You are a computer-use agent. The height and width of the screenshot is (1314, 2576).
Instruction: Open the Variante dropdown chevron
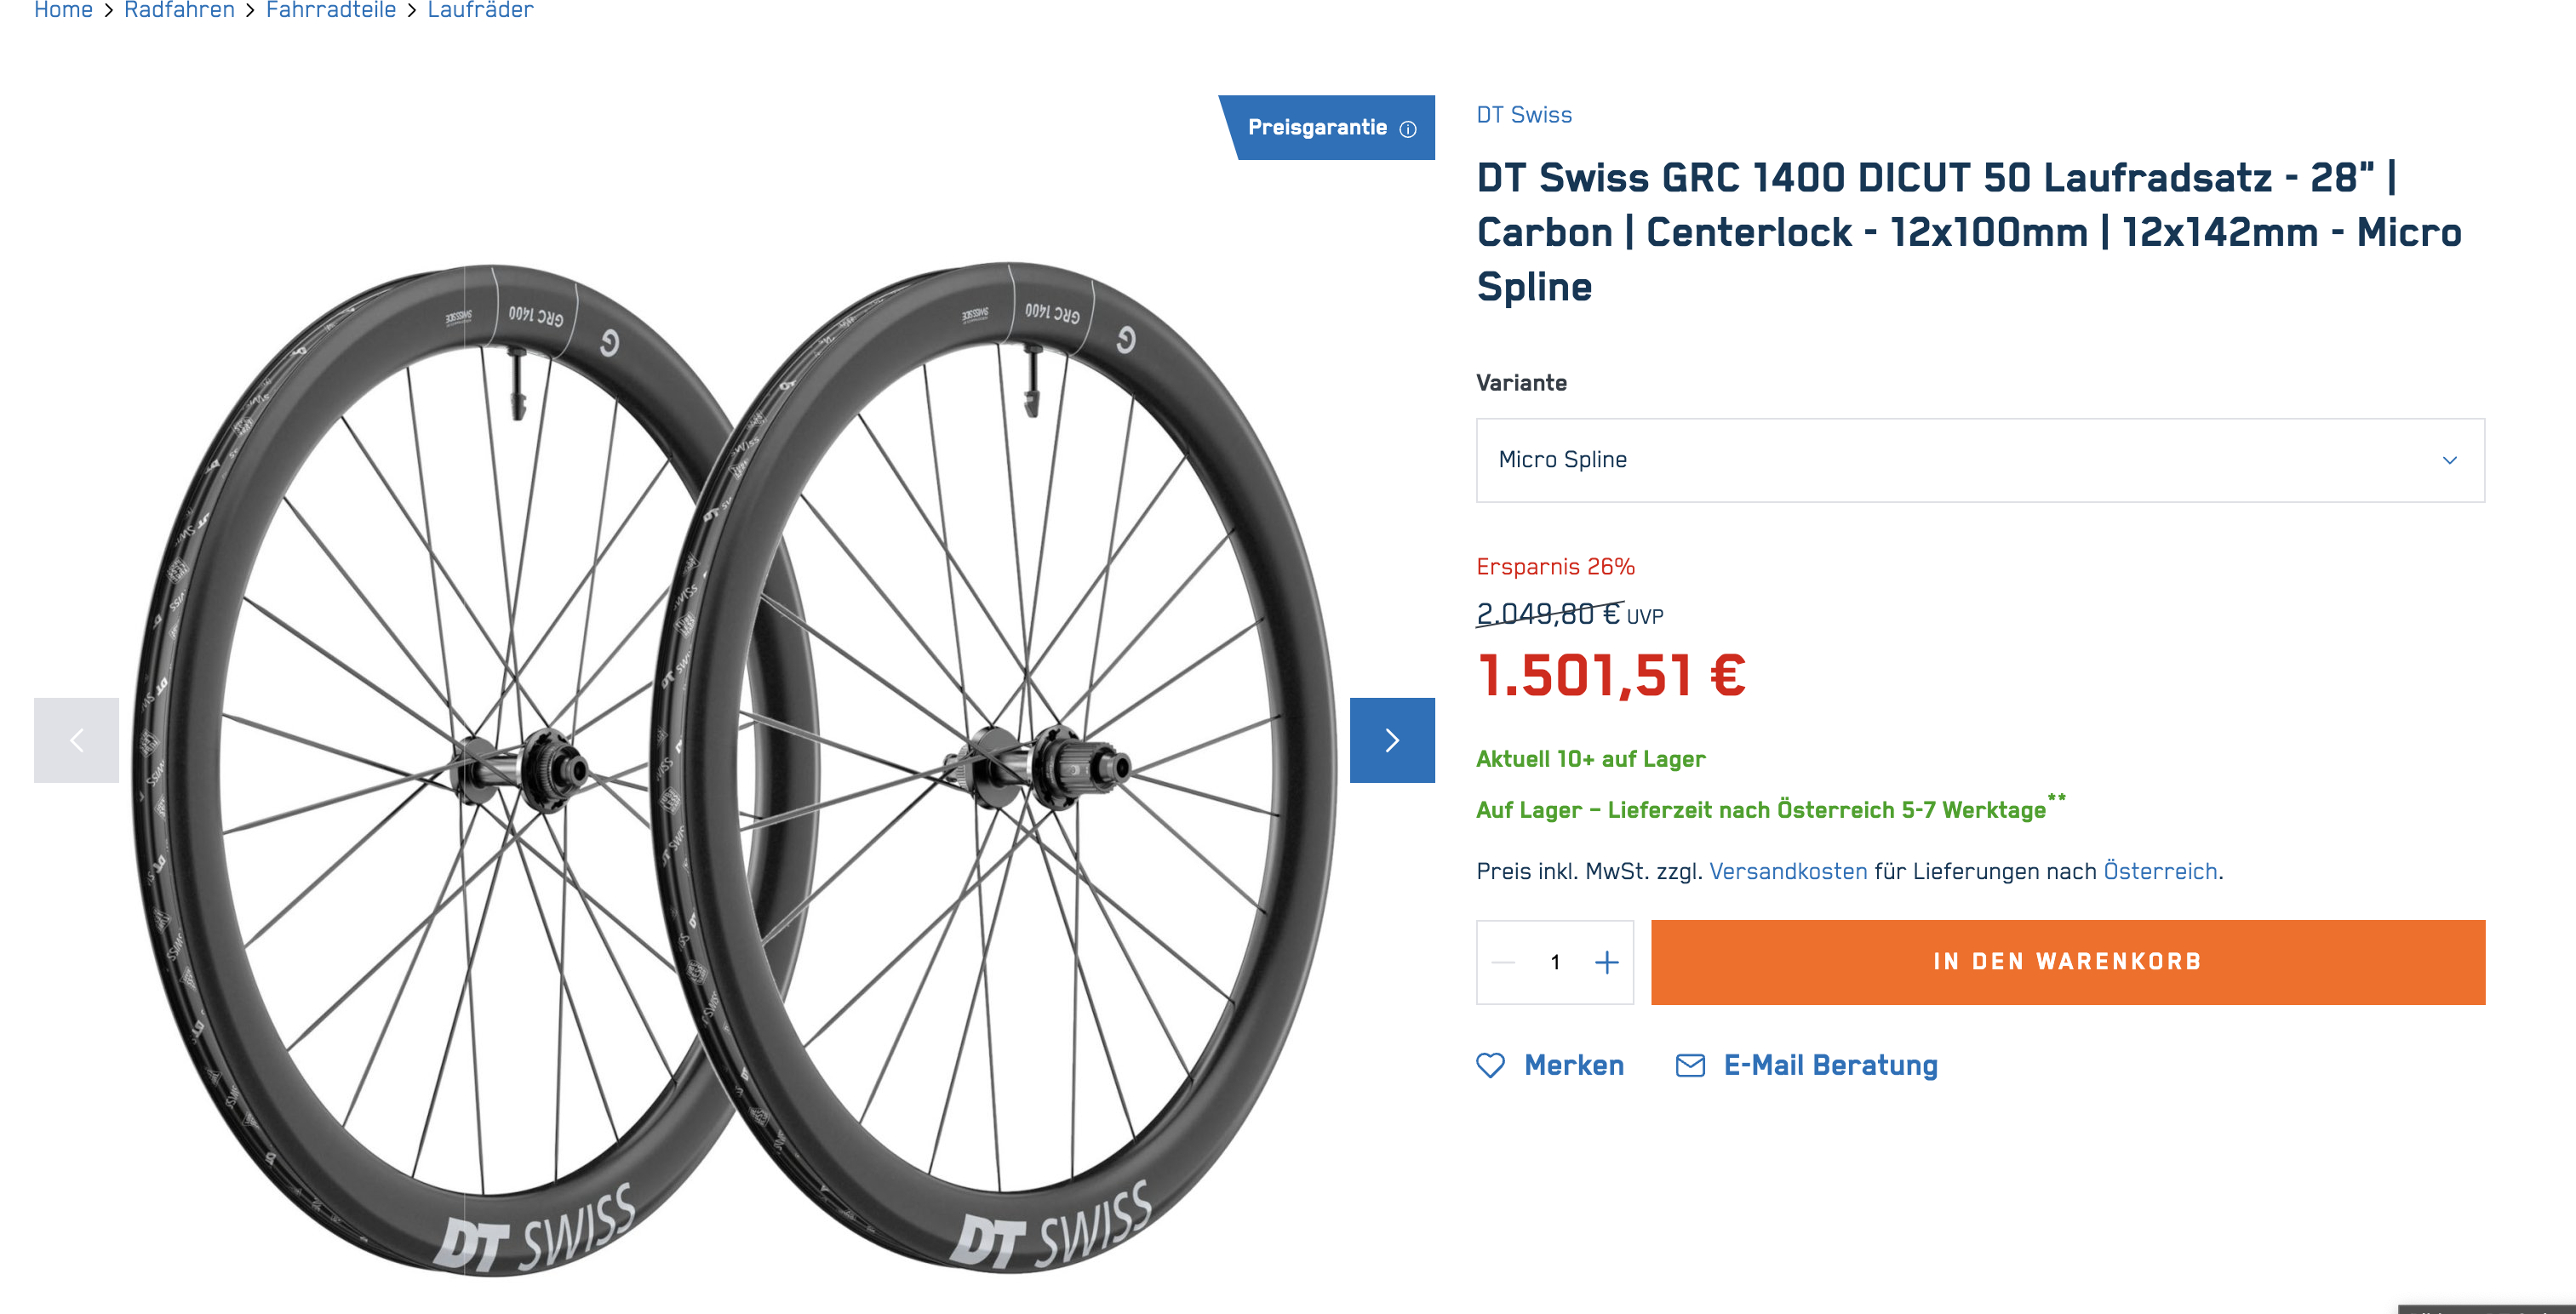point(2449,460)
